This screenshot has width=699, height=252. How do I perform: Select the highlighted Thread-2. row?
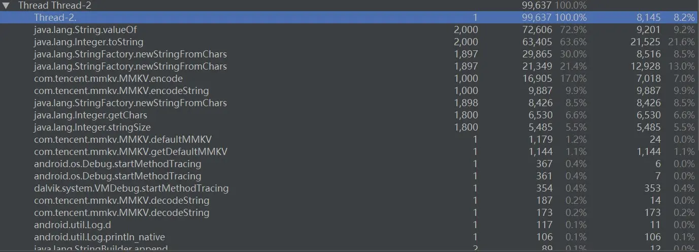(349, 17)
